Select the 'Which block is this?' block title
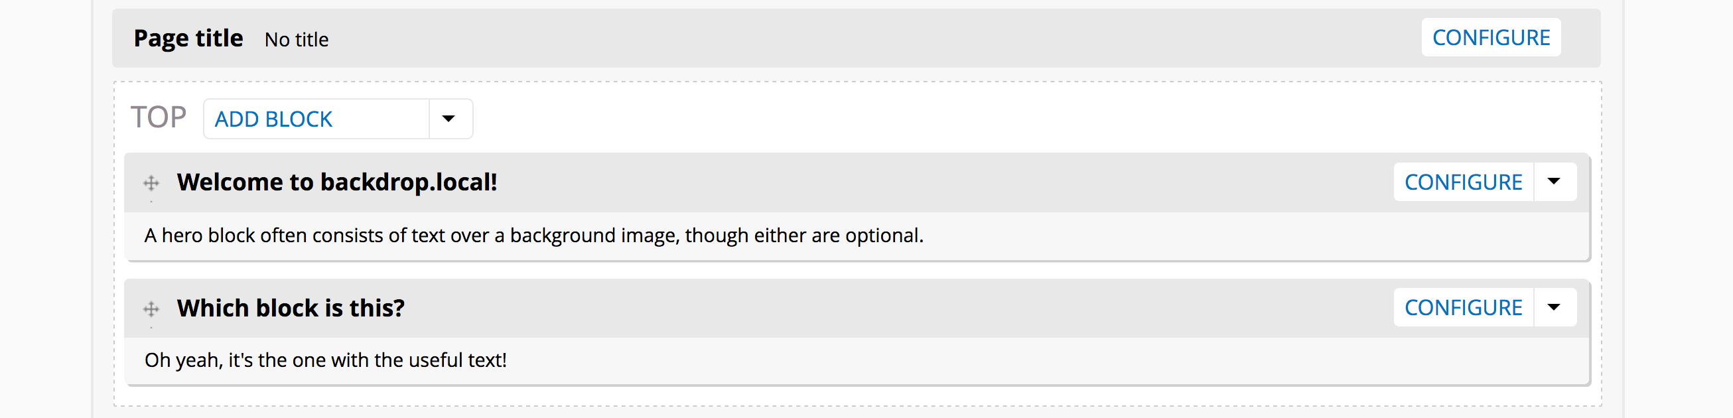 291,309
